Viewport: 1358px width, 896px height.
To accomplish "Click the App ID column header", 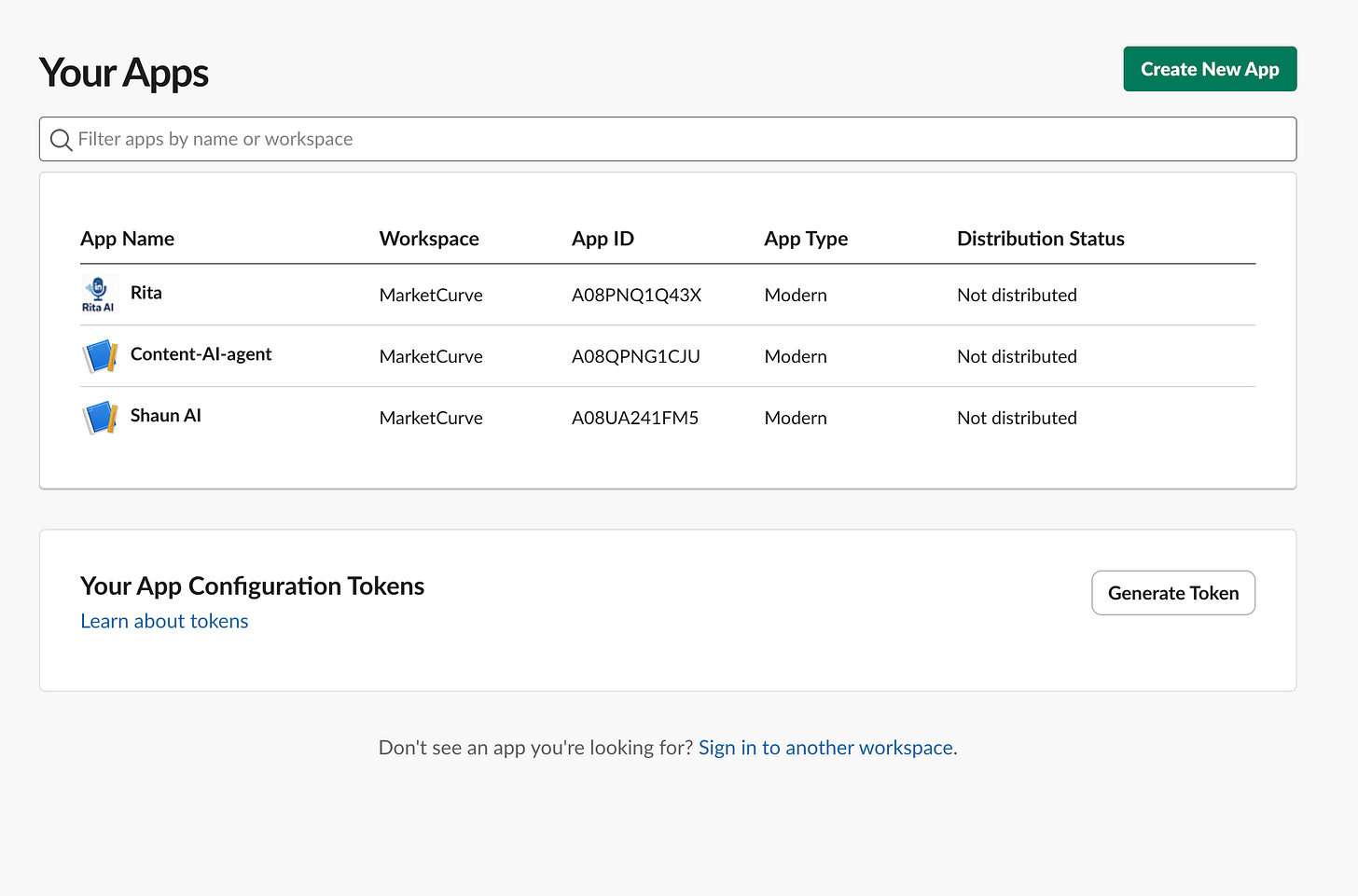I will tap(603, 239).
